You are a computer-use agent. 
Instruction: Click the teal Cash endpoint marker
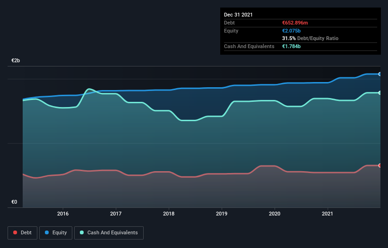[380, 93]
